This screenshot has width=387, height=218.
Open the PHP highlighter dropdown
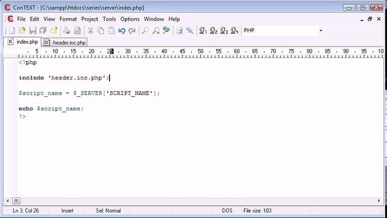pos(320,31)
